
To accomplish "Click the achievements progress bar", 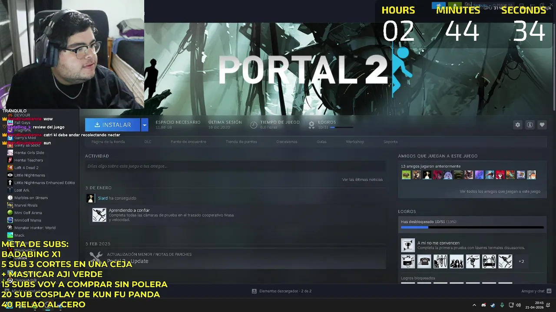I will pos(472,227).
